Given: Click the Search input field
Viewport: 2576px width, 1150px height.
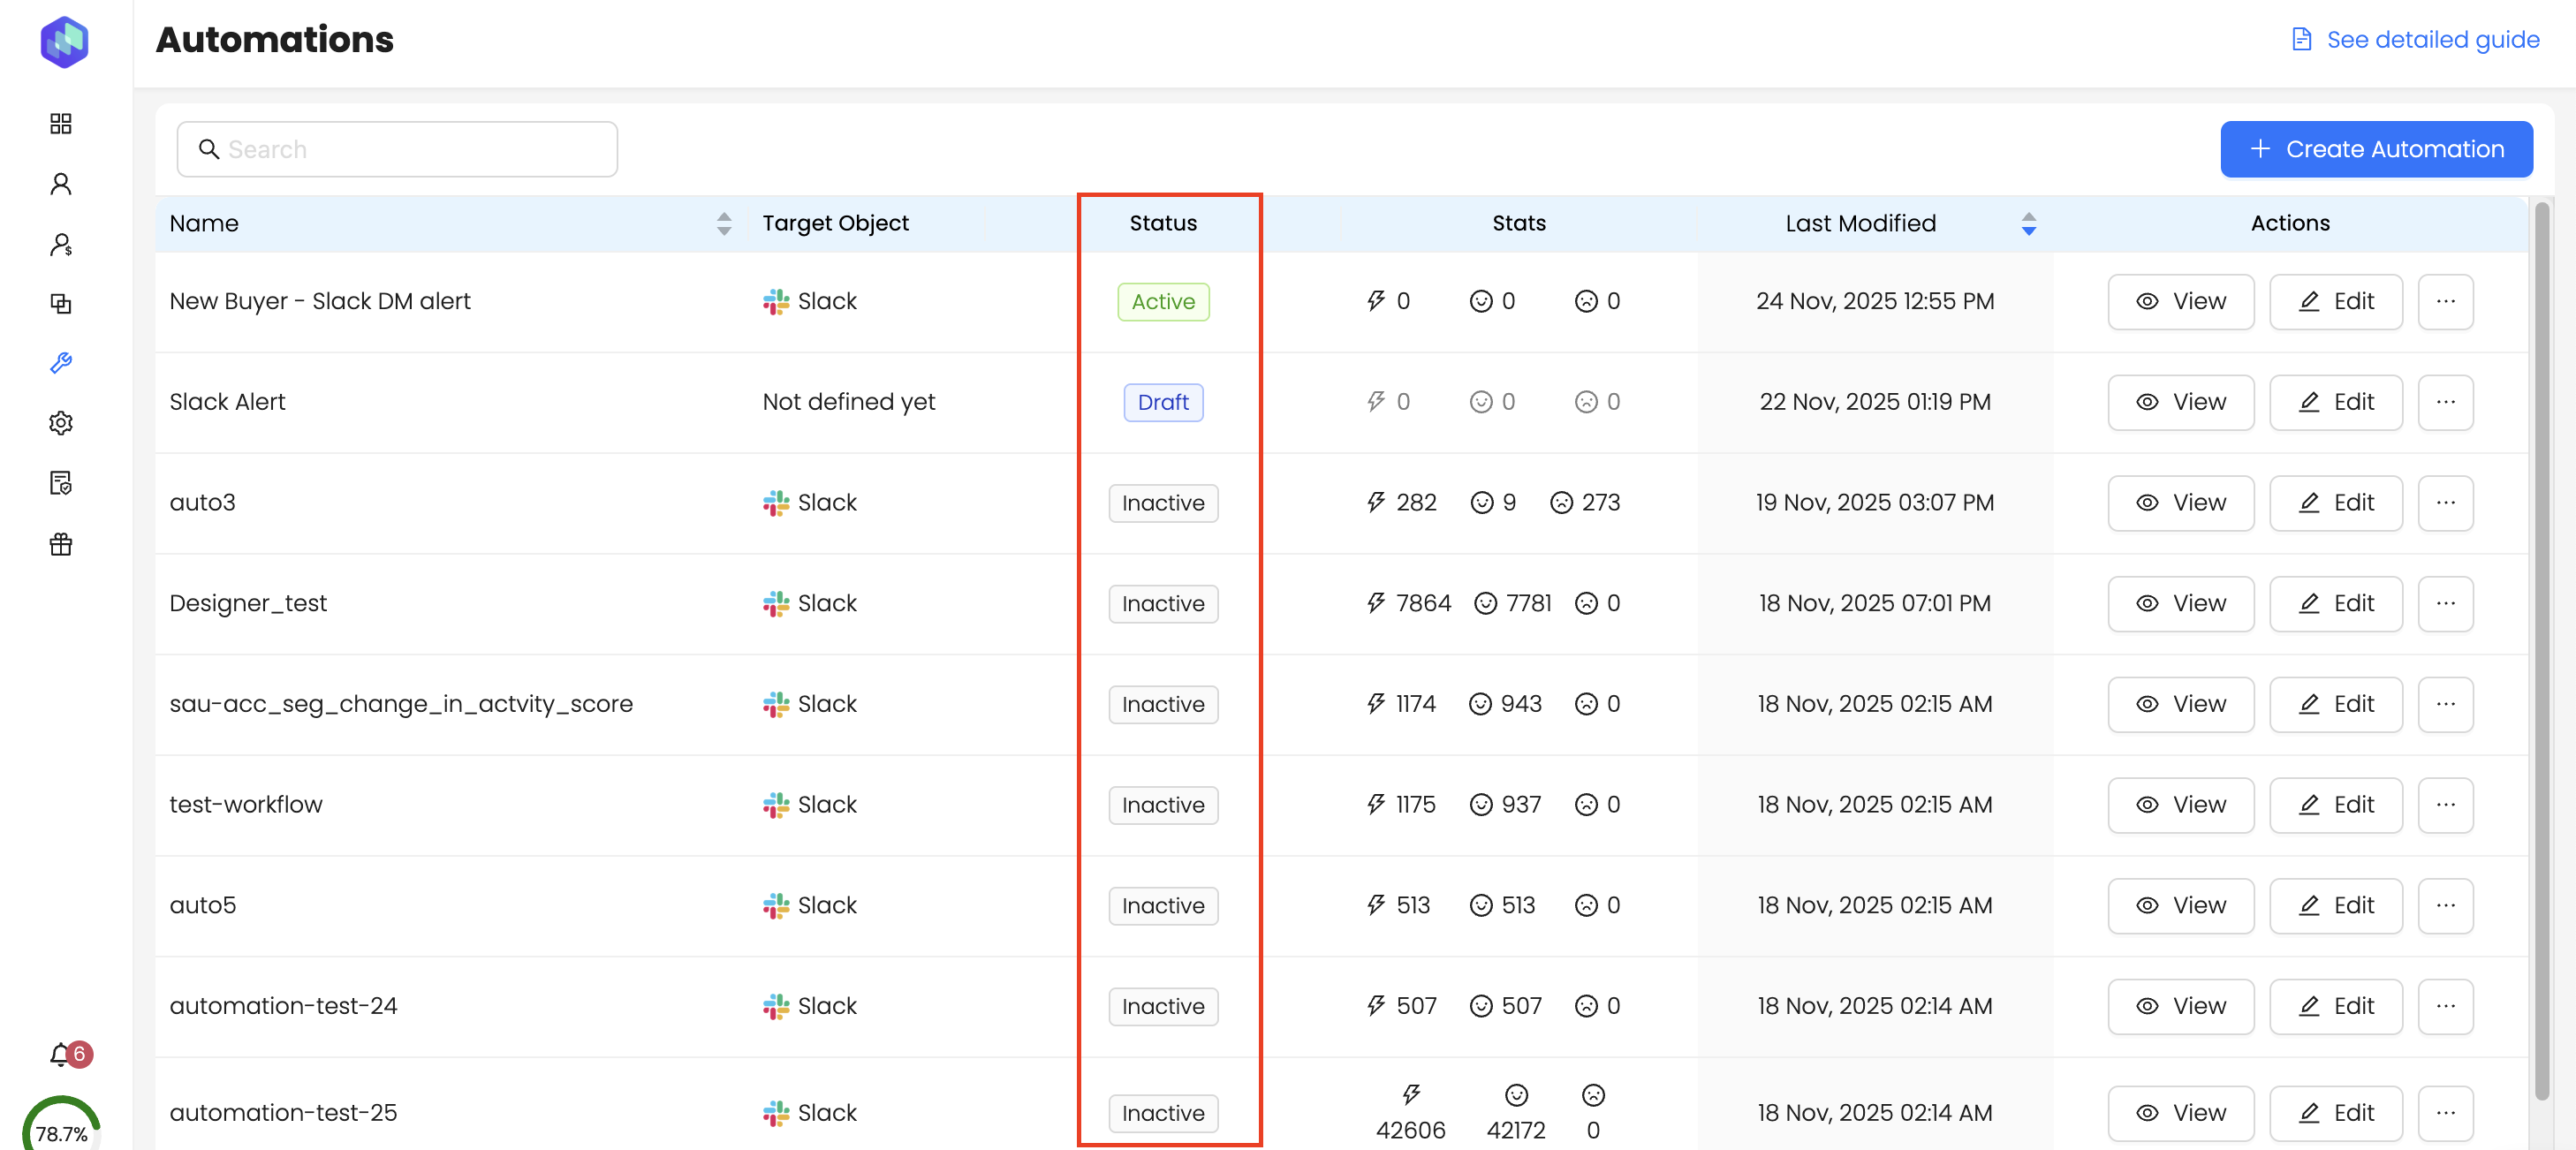Looking at the screenshot, I should pos(397,149).
